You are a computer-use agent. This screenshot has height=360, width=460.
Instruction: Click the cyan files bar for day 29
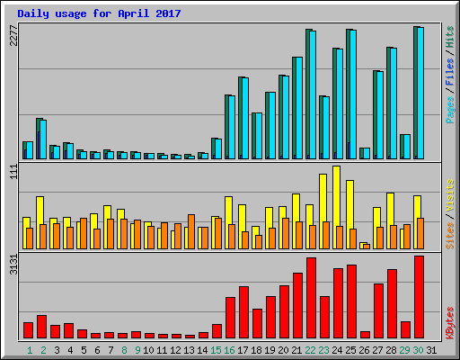point(407,147)
